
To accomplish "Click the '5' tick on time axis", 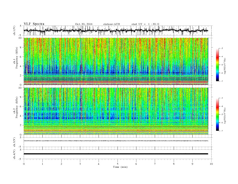I will click(x=117, y=164).
